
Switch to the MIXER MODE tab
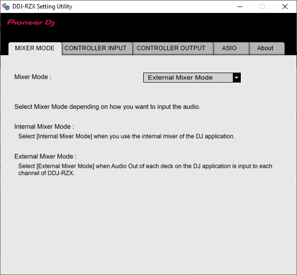[x=35, y=48]
